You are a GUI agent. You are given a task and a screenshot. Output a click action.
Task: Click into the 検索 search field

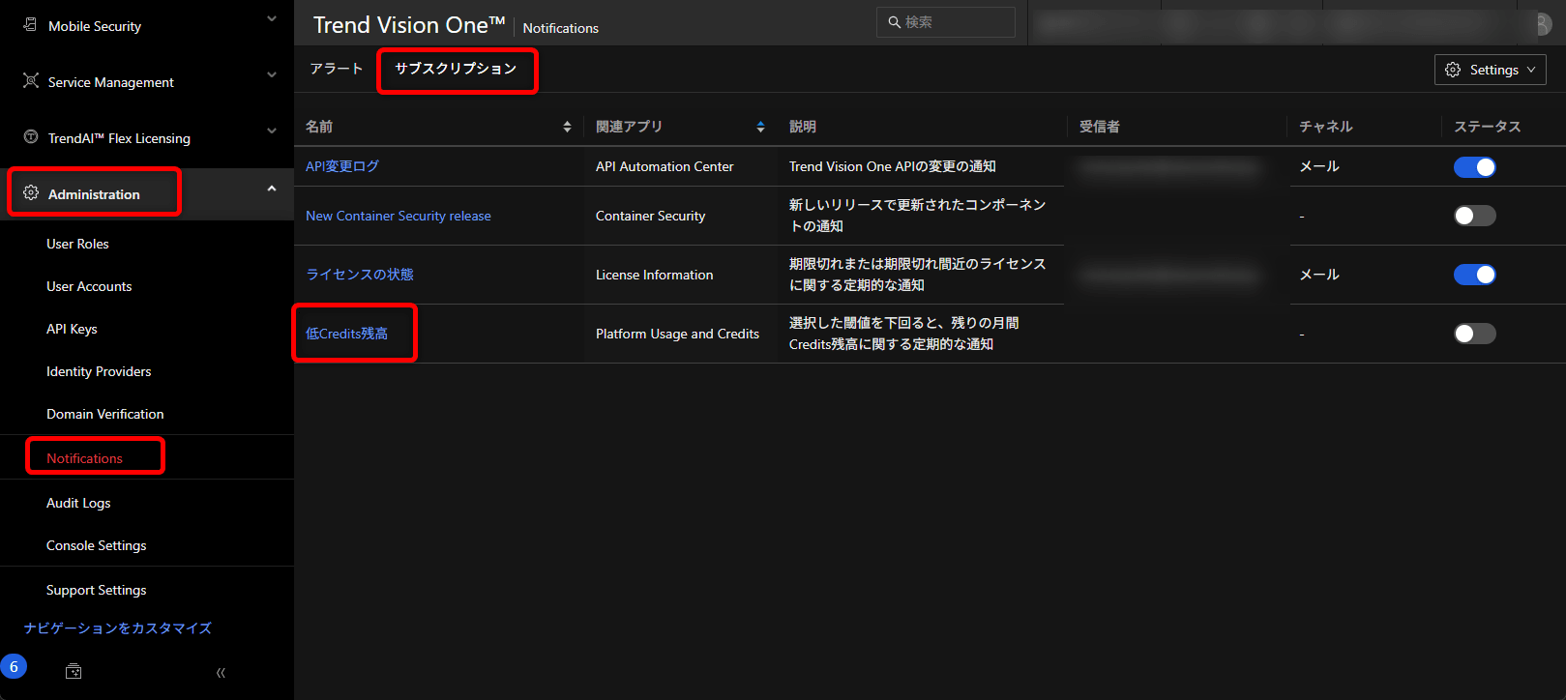[x=946, y=22]
